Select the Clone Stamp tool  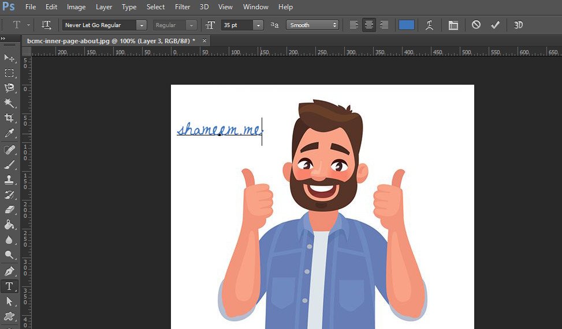pyautogui.click(x=9, y=180)
